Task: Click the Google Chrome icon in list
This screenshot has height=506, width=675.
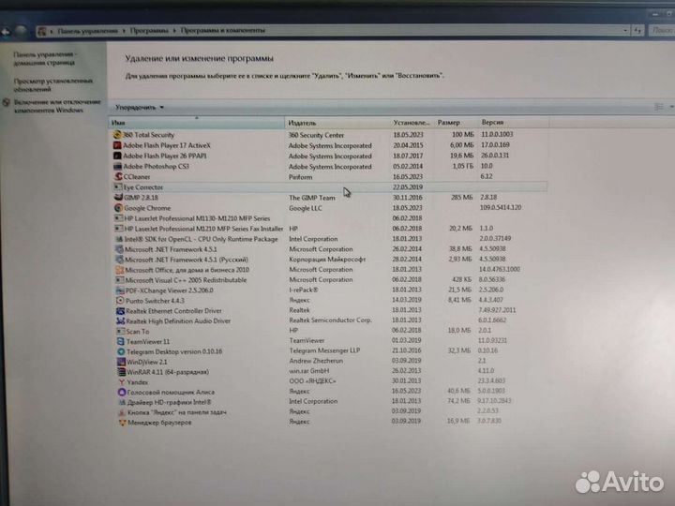Action: pos(118,208)
